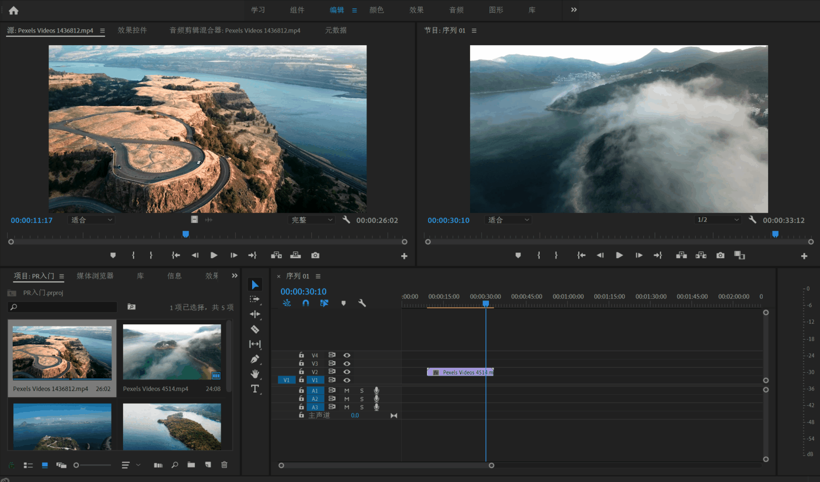The width and height of the screenshot is (820, 482).
Task: Adjust the project thumbnail zoom slider
Action: click(x=77, y=465)
